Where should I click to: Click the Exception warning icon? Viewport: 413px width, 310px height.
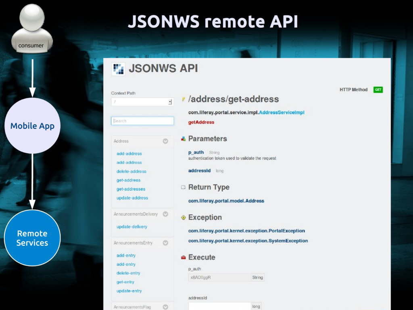tap(184, 218)
